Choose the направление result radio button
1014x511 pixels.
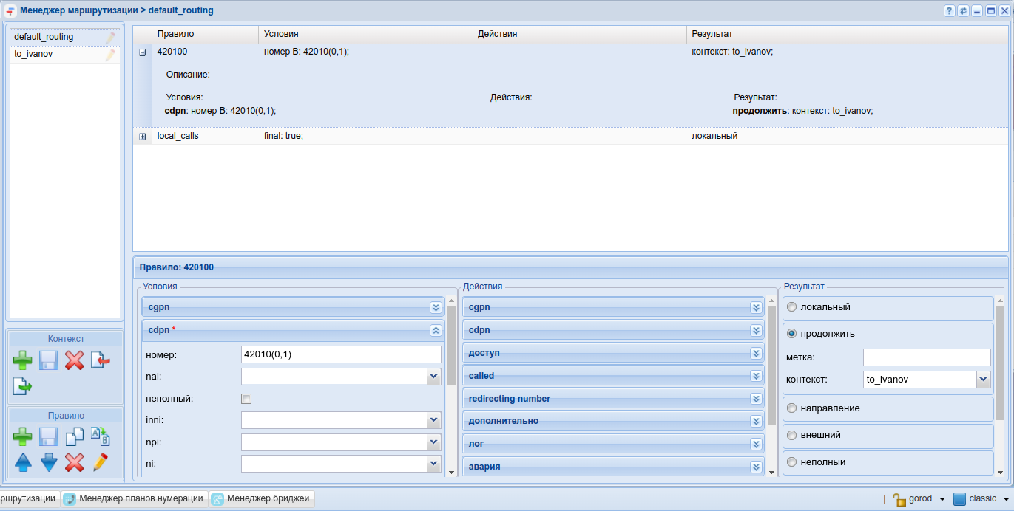click(x=791, y=408)
